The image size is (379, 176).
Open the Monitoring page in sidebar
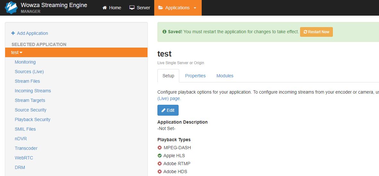25,62
